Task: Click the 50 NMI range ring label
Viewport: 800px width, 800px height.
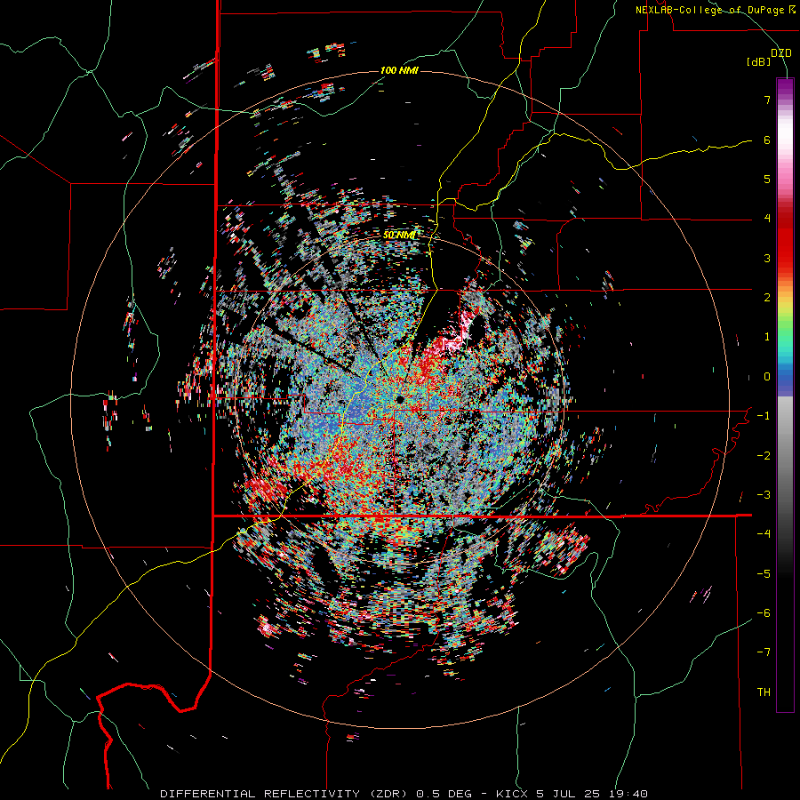Action: click(399, 236)
